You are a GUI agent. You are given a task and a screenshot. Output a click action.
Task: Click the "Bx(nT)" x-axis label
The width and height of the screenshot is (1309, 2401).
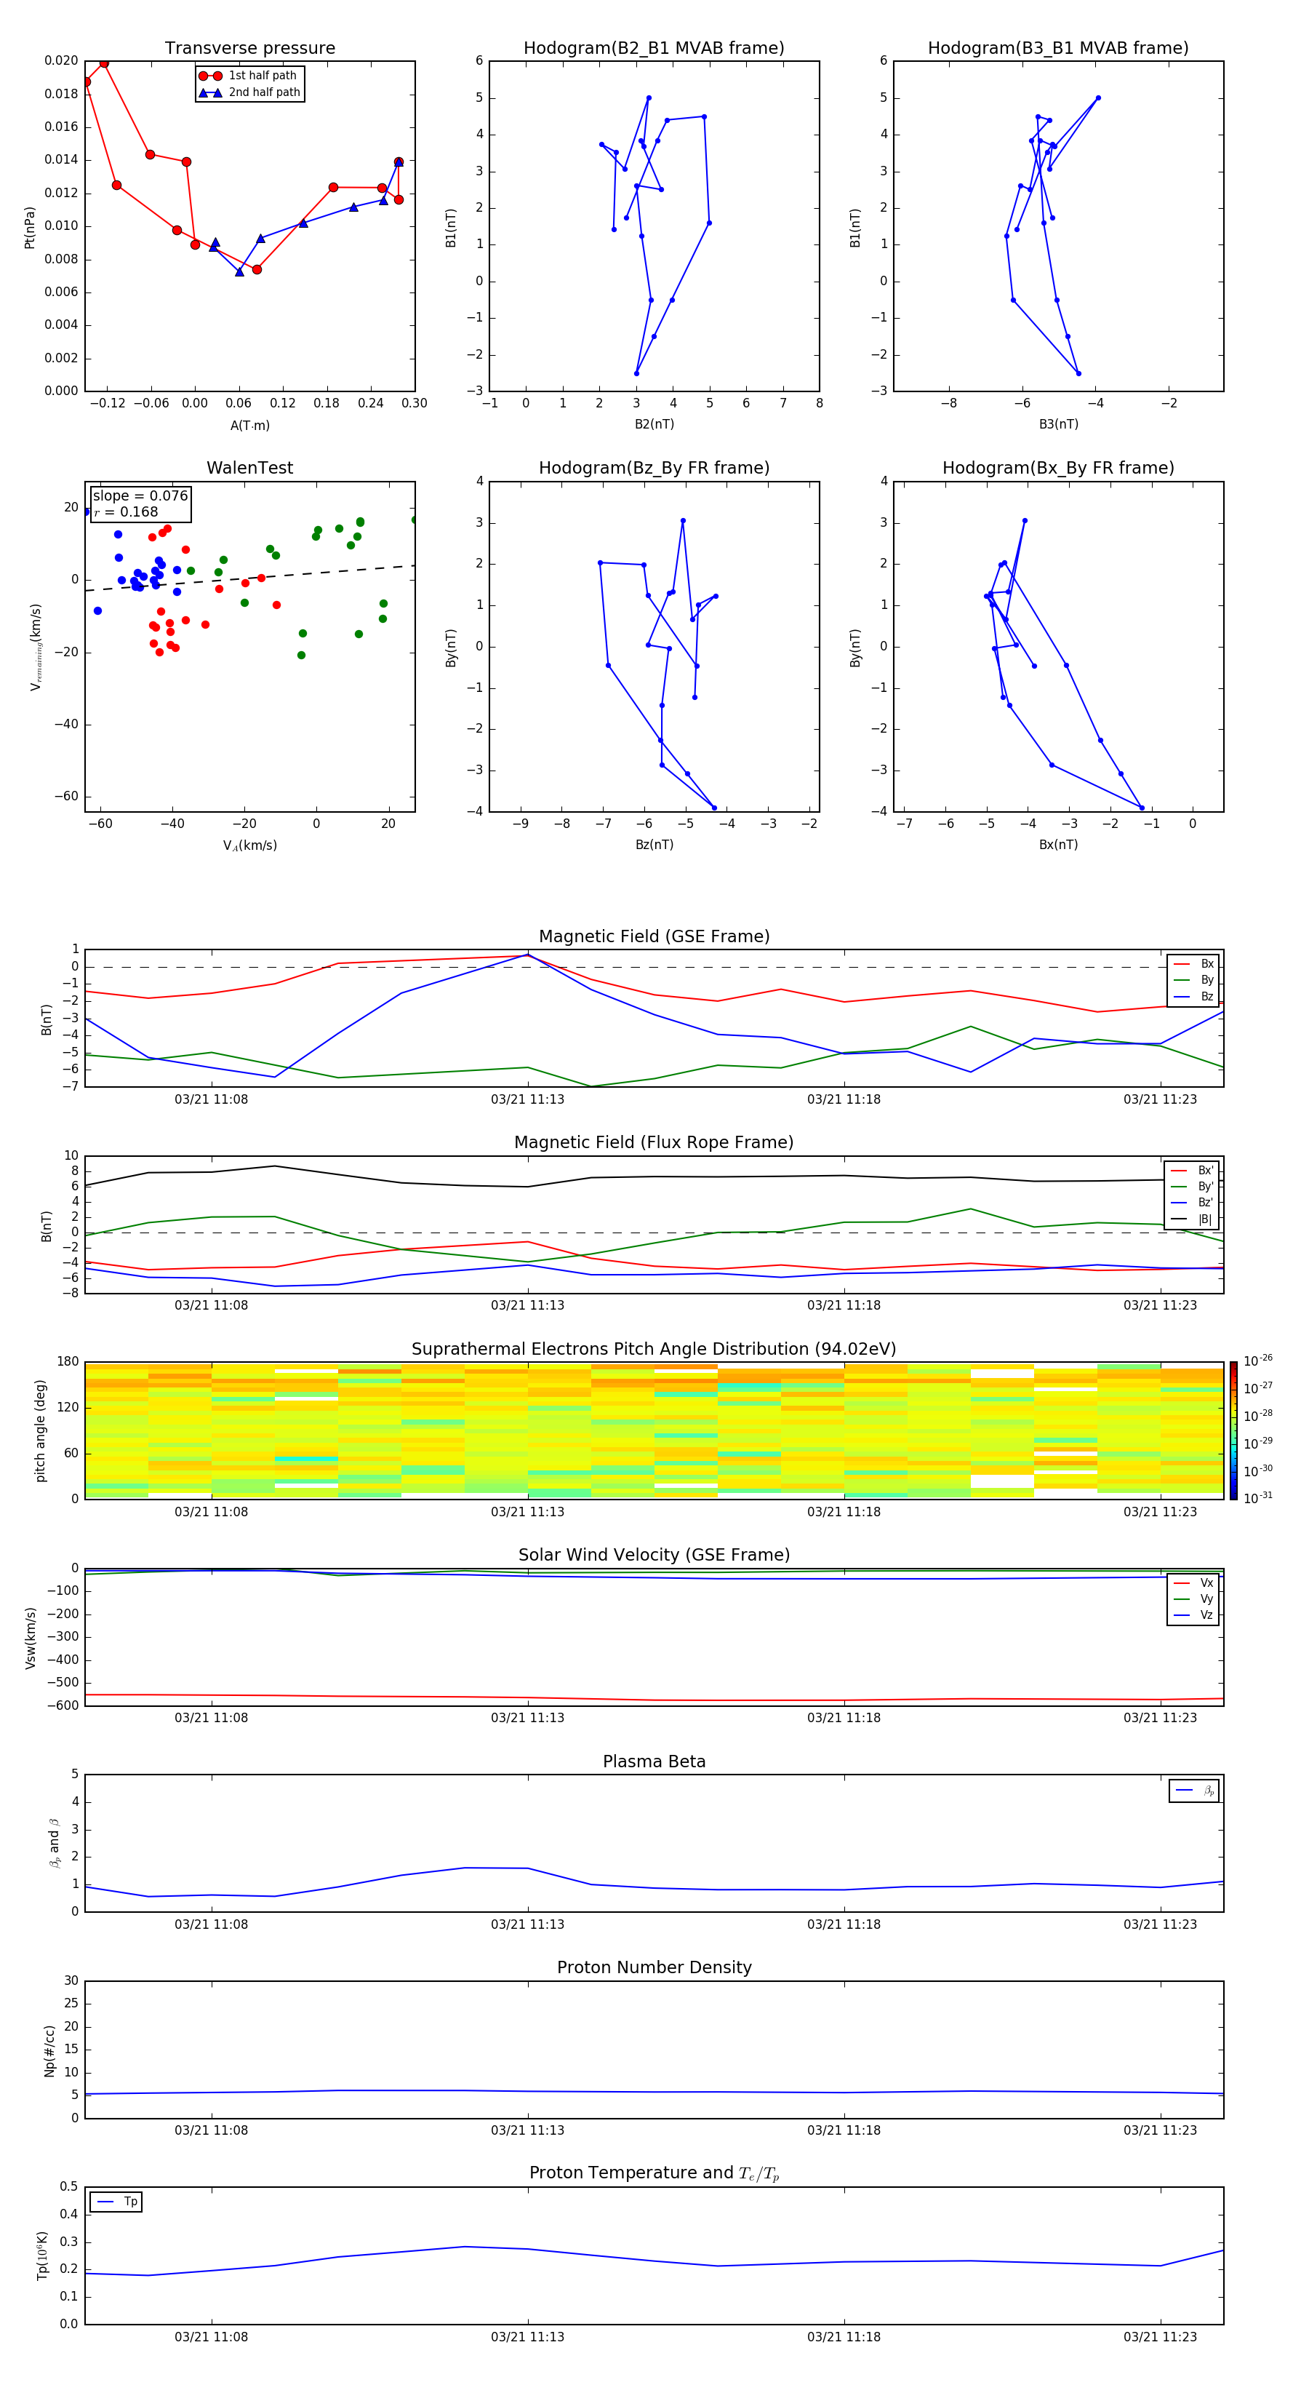(1058, 845)
